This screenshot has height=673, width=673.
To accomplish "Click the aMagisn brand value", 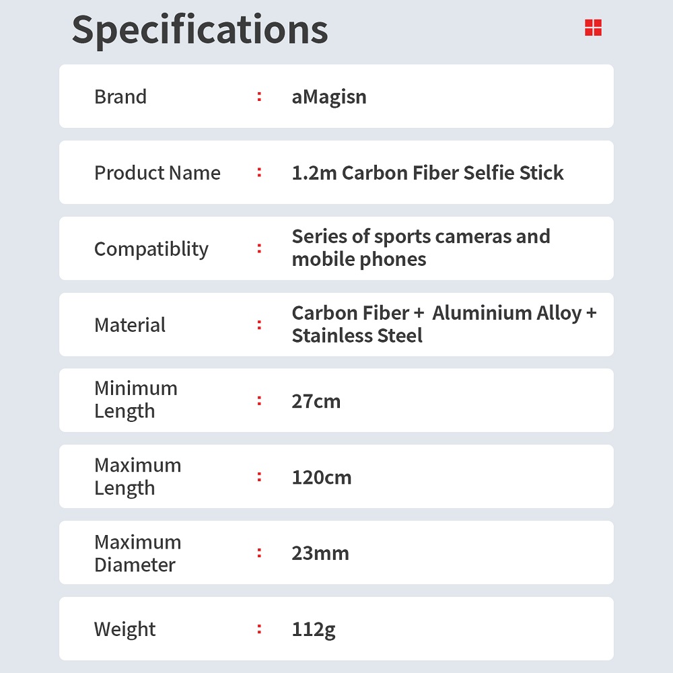I will [x=329, y=97].
